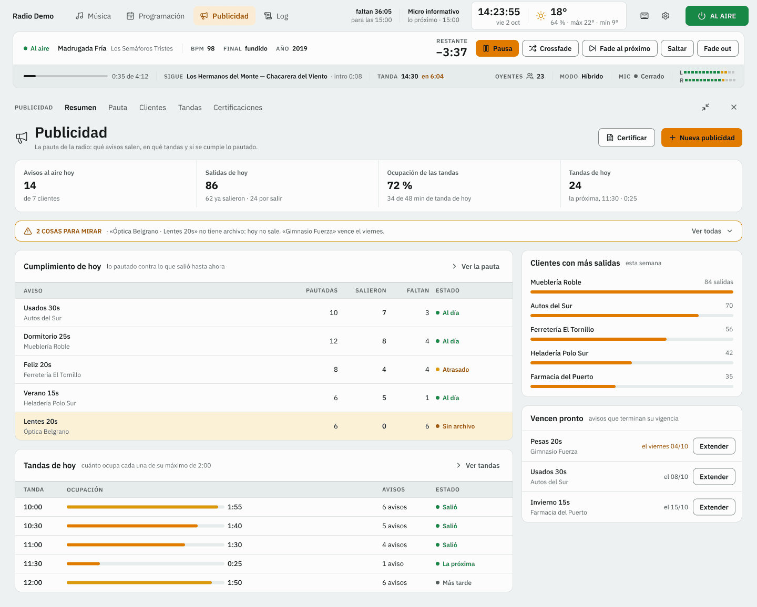Click the listeners icon beside Oyentes
Viewport: 757px width, 607px height.
(530, 76)
